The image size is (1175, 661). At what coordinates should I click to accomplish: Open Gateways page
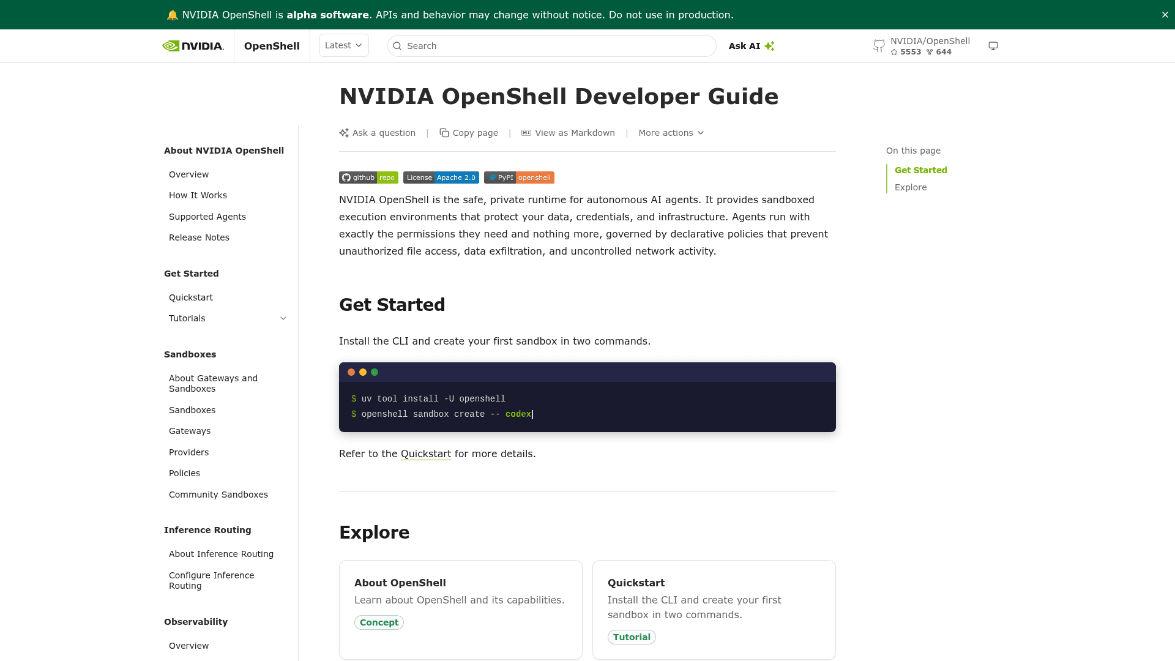[190, 431]
